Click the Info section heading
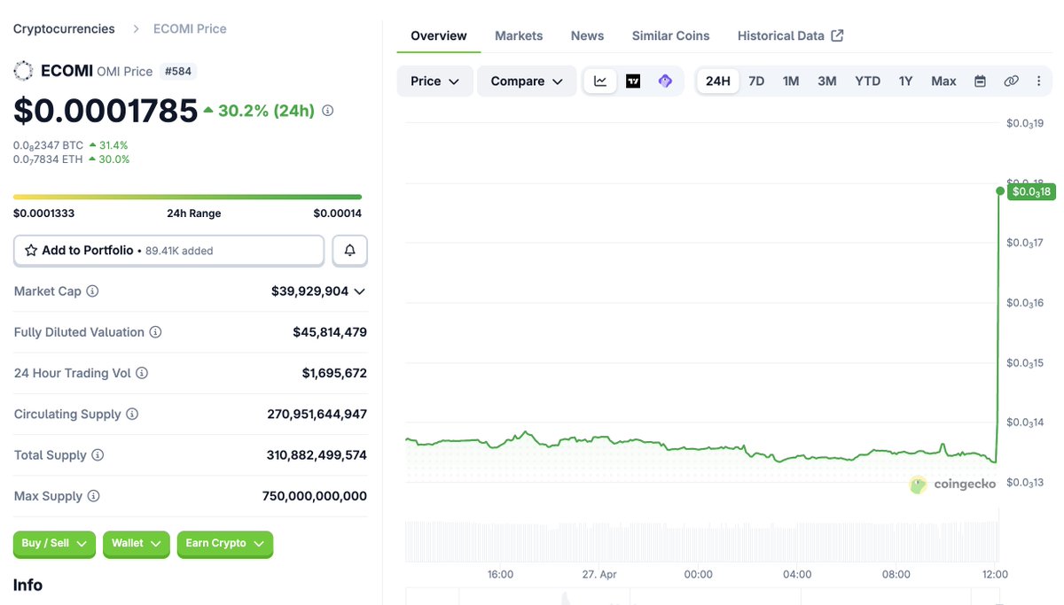Screen dimensions: 1064x605 [x=27, y=585]
